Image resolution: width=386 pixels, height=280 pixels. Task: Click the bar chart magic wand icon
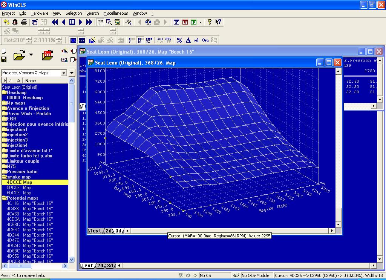pos(92,40)
